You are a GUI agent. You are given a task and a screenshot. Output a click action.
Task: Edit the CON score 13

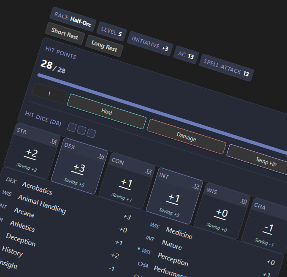(149, 171)
